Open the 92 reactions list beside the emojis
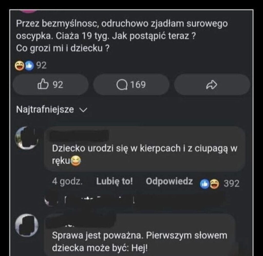263x256 pixels. coord(41,66)
